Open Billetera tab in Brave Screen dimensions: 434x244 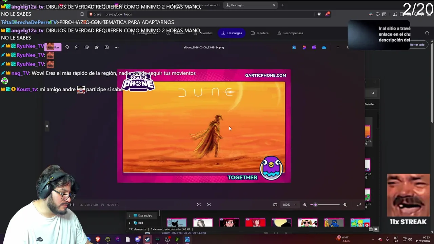point(260,33)
